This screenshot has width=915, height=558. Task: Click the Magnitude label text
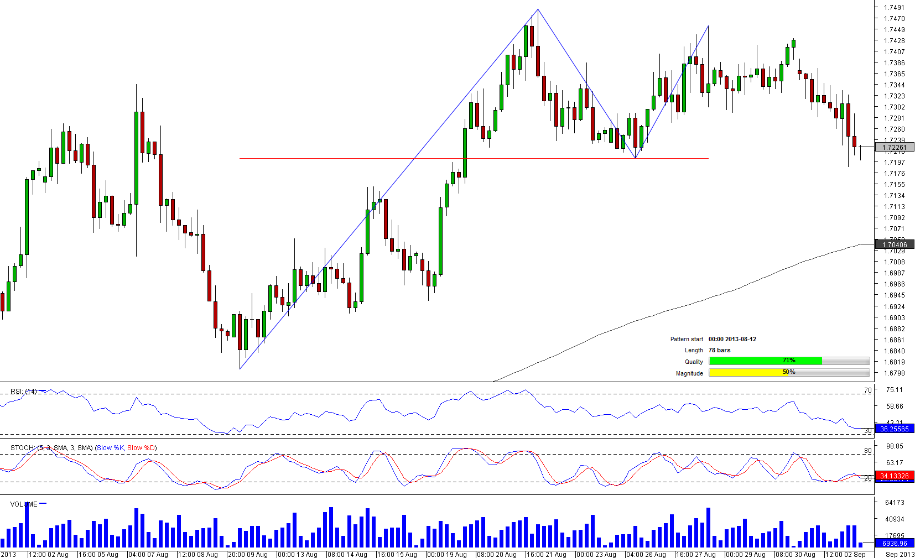tap(689, 373)
